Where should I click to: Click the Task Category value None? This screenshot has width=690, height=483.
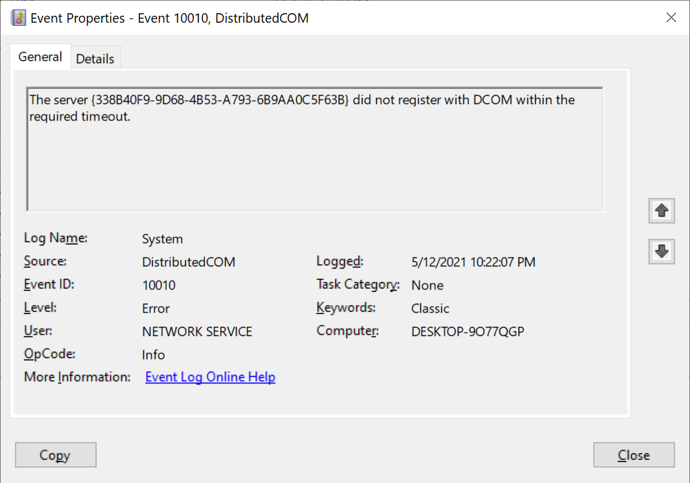tap(427, 285)
